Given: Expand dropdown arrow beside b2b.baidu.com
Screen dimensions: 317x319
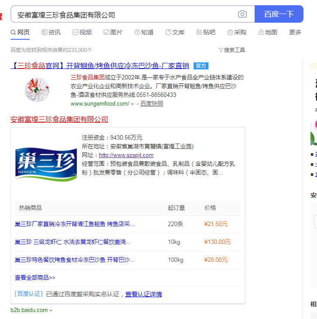Looking at the screenshot, I should [51, 311].
